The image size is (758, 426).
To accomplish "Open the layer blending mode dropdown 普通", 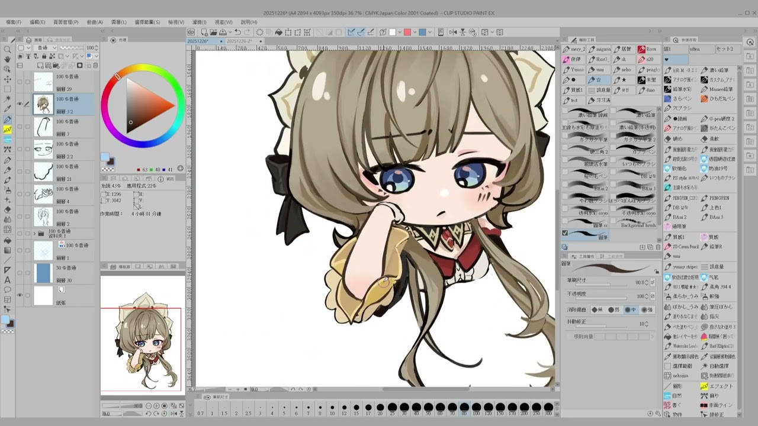I will coord(46,48).
